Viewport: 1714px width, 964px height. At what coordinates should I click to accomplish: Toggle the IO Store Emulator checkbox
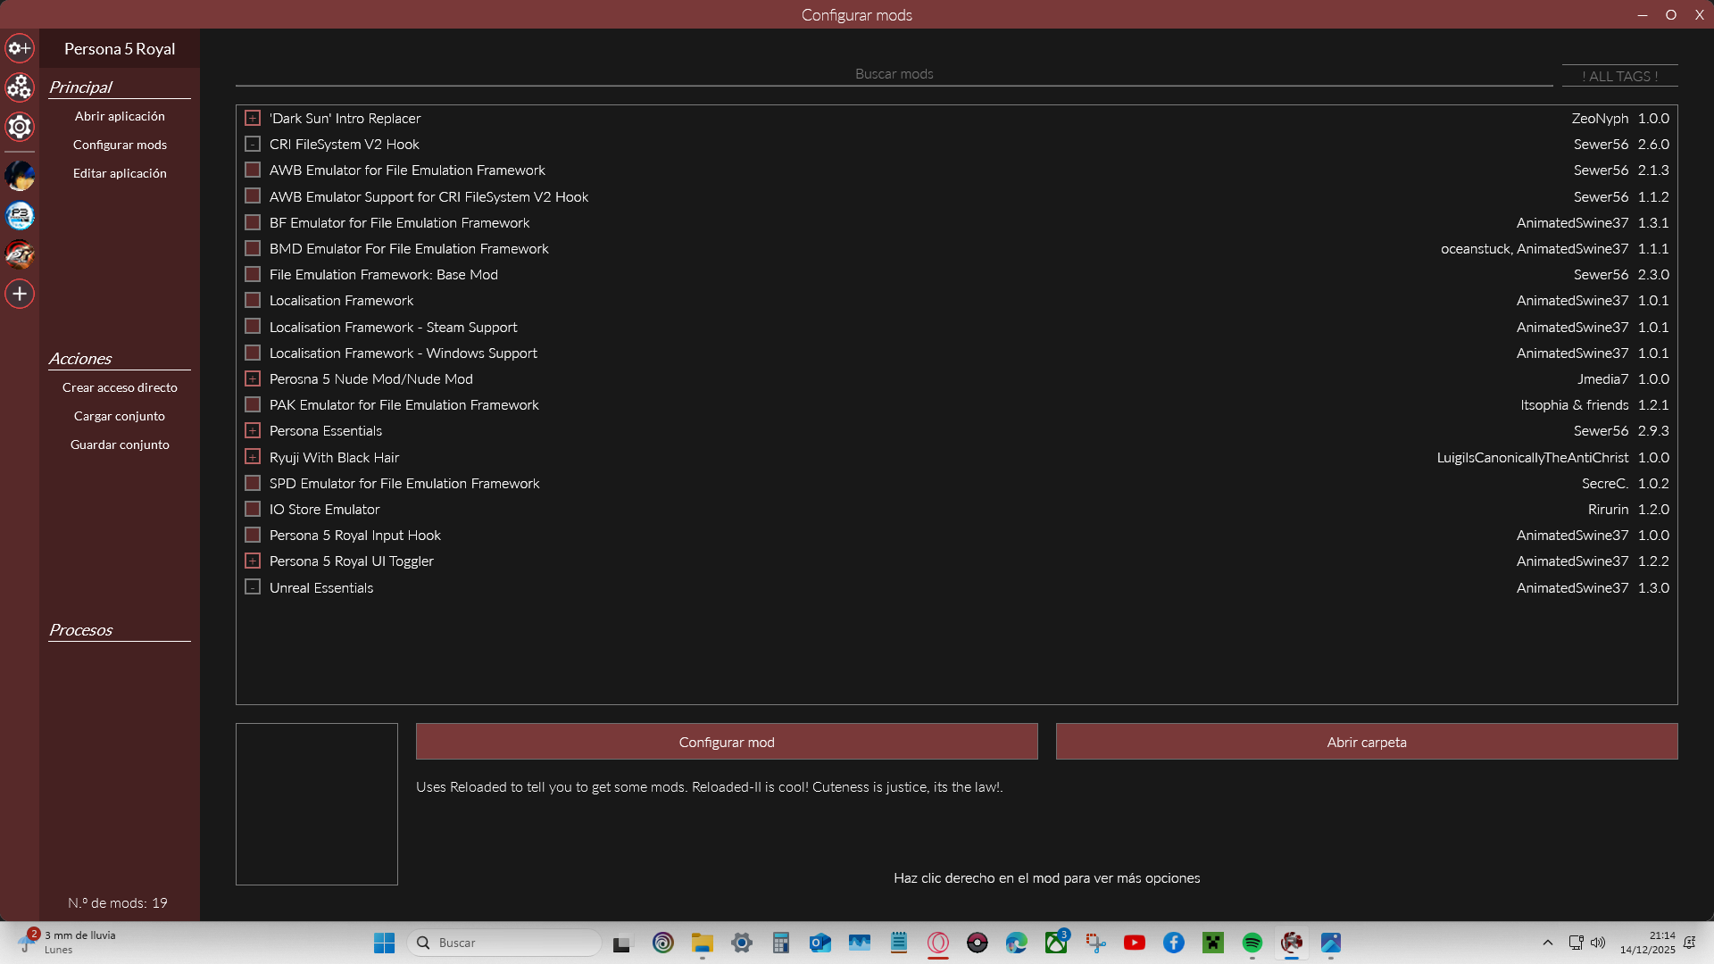pyautogui.click(x=253, y=509)
